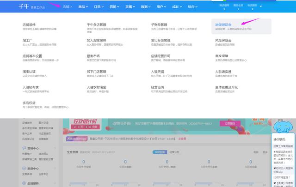The height and width of the screenshot is (187, 296).
Task: Open 店铺装修 menu entry
Action: coord(29,24)
